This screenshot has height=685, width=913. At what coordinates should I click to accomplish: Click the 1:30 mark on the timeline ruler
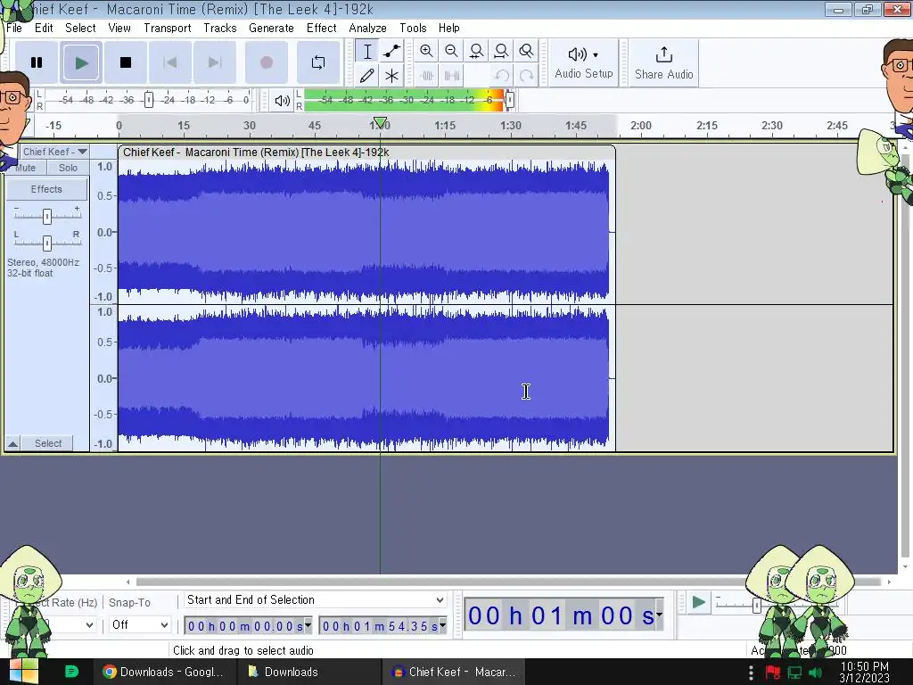click(511, 125)
